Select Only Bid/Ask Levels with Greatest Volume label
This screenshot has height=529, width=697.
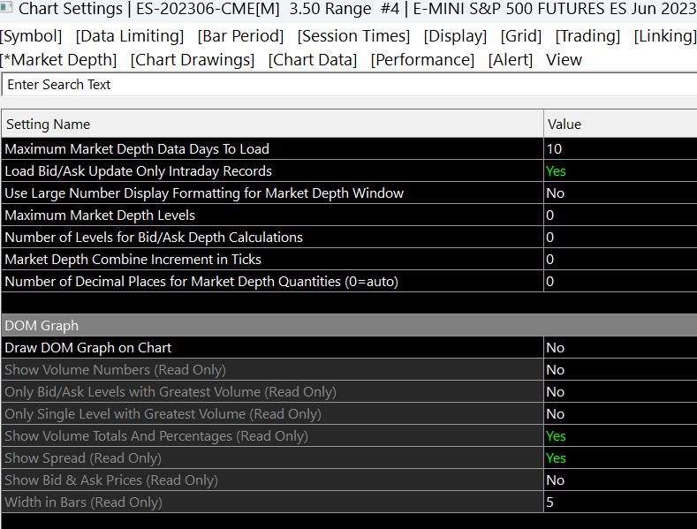(170, 391)
